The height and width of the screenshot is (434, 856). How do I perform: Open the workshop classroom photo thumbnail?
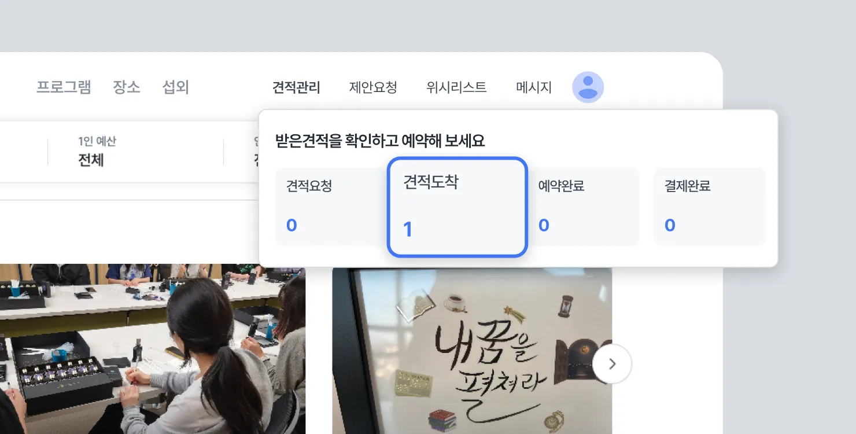point(153,349)
